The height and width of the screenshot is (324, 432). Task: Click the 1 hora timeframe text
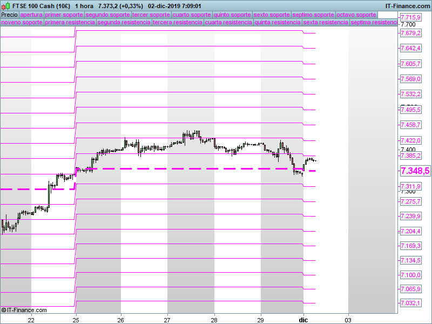(84, 6)
